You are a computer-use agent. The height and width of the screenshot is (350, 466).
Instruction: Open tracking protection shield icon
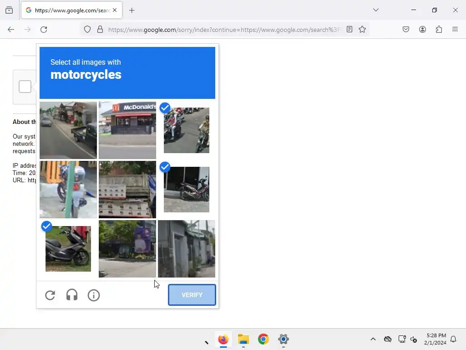click(87, 29)
